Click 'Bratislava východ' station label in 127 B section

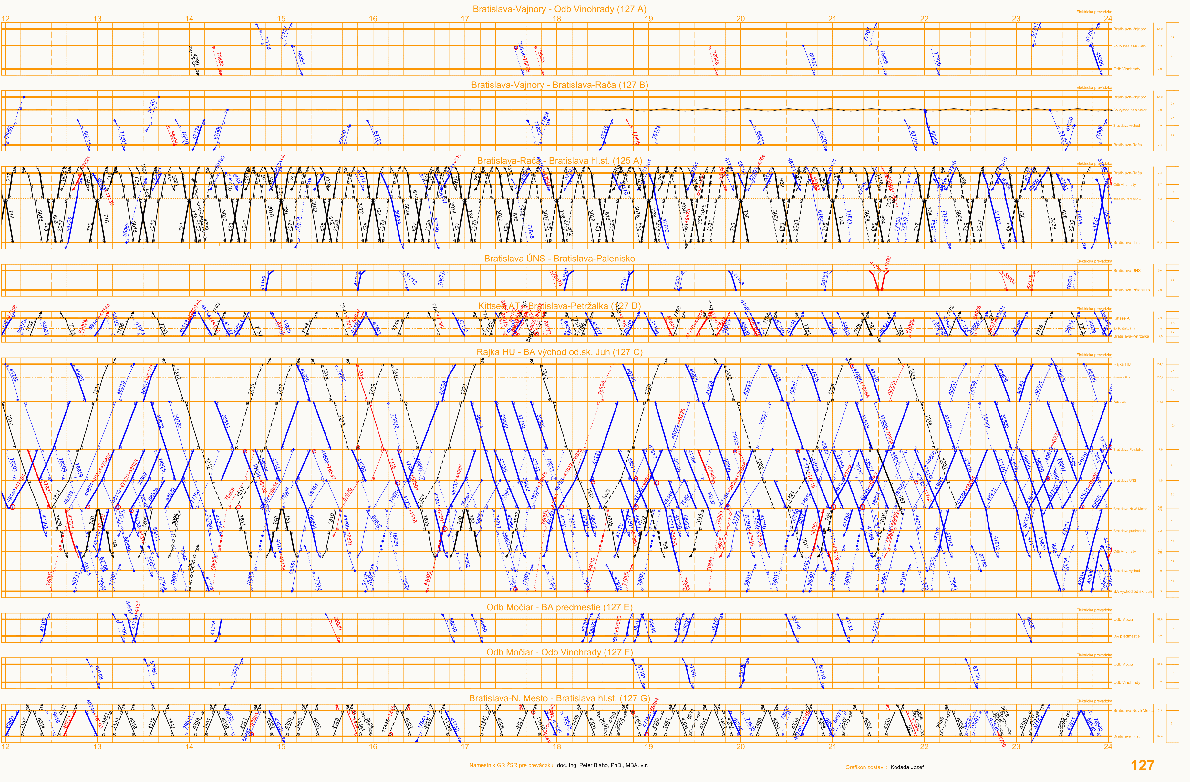point(1126,126)
